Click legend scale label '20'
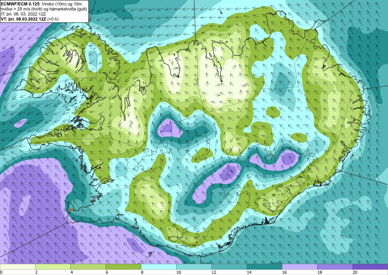Viewport: 388px width, 275px height. point(355,272)
